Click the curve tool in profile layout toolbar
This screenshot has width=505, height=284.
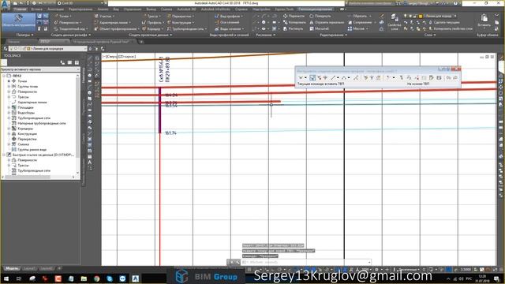click(x=344, y=77)
